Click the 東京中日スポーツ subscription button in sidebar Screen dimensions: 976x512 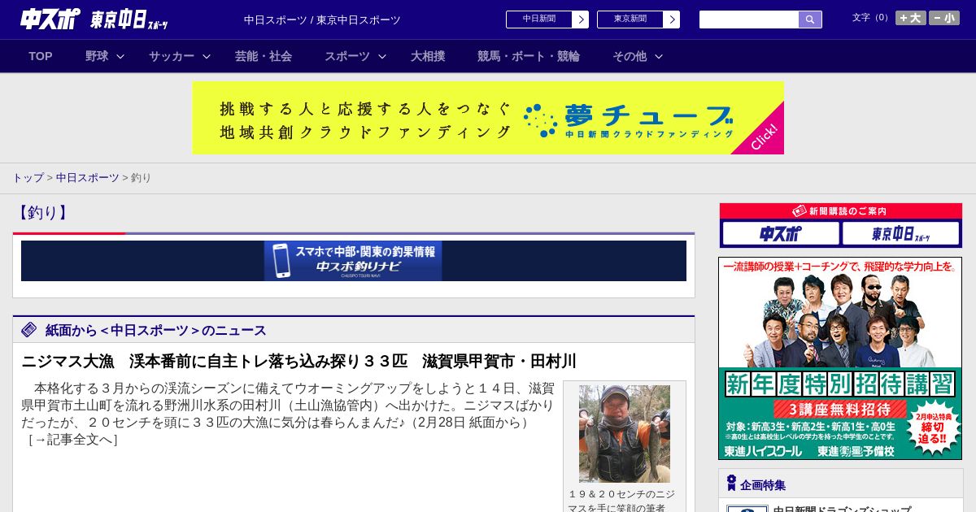pyautogui.click(x=900, y=234)
